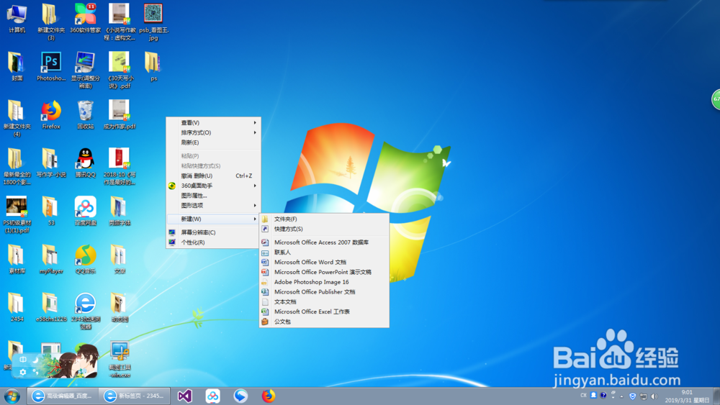Create new Adobe Photoshop Image 16
720x405 pixels.
click(324, 282)
